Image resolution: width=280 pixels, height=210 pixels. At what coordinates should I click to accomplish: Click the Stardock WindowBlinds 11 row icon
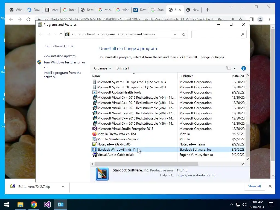(94, 150)
